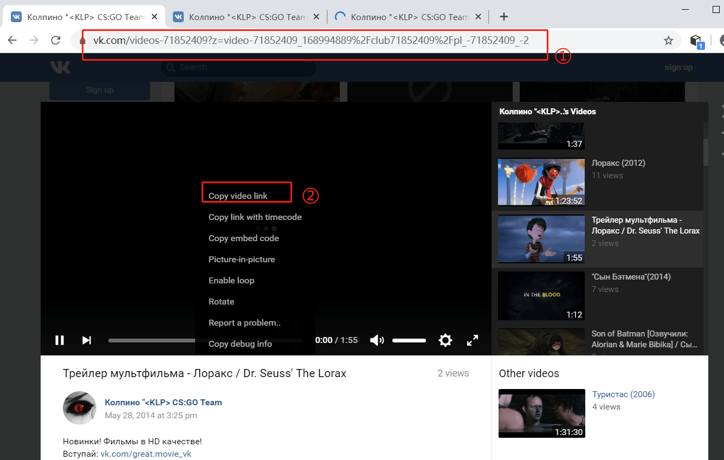The width and height of the screenshot is (724, 460).
Task: Choose Report a problem.. menu item
Action: click(x=244, y=322)
